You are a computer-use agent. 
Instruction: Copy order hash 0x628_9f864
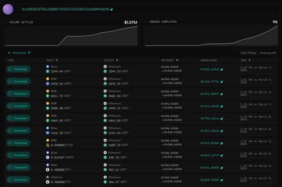pyautogui.click(x=222, y=180)
